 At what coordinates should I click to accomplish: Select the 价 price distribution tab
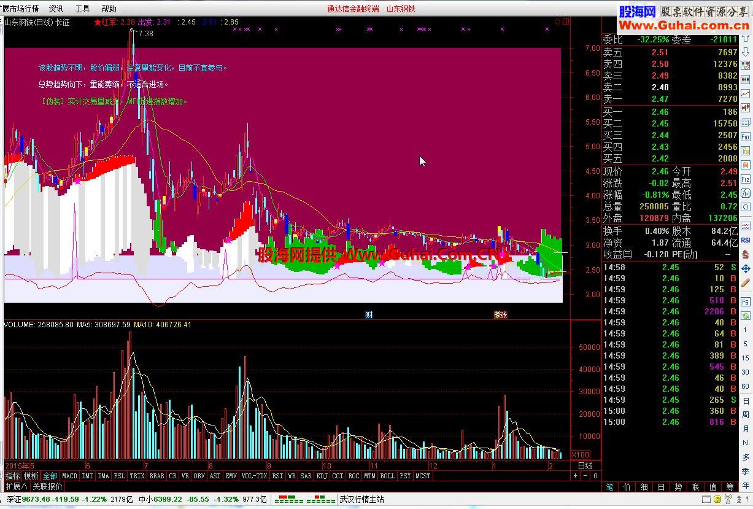pyautogui.click(x=627, y=487)
